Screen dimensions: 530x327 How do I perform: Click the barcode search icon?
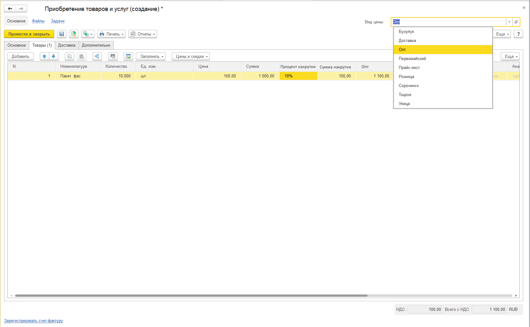[113, 56]
